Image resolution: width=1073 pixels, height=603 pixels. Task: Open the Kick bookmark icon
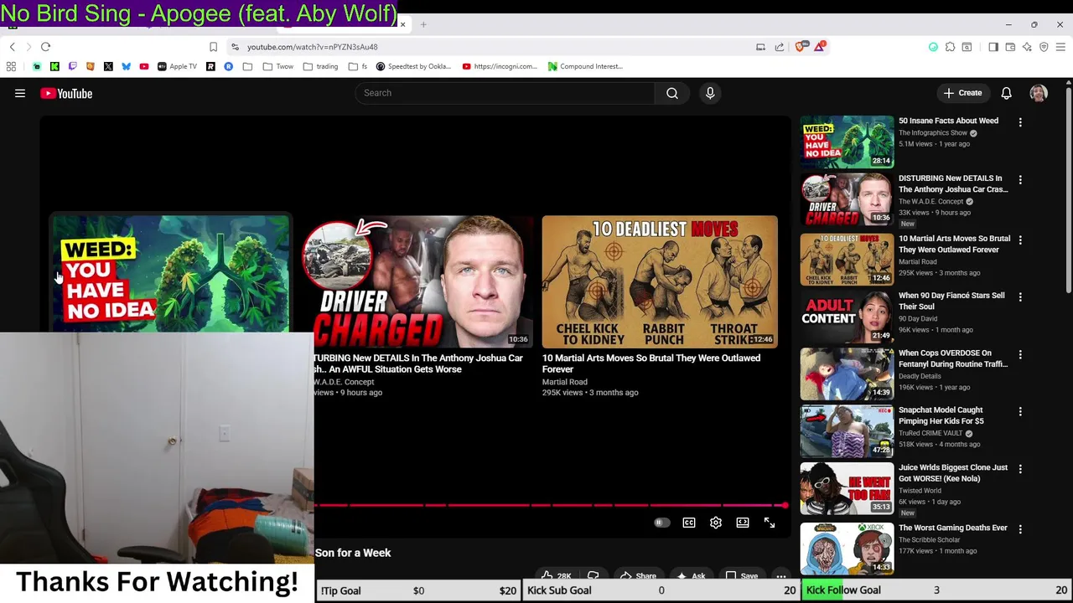point(54,66)
